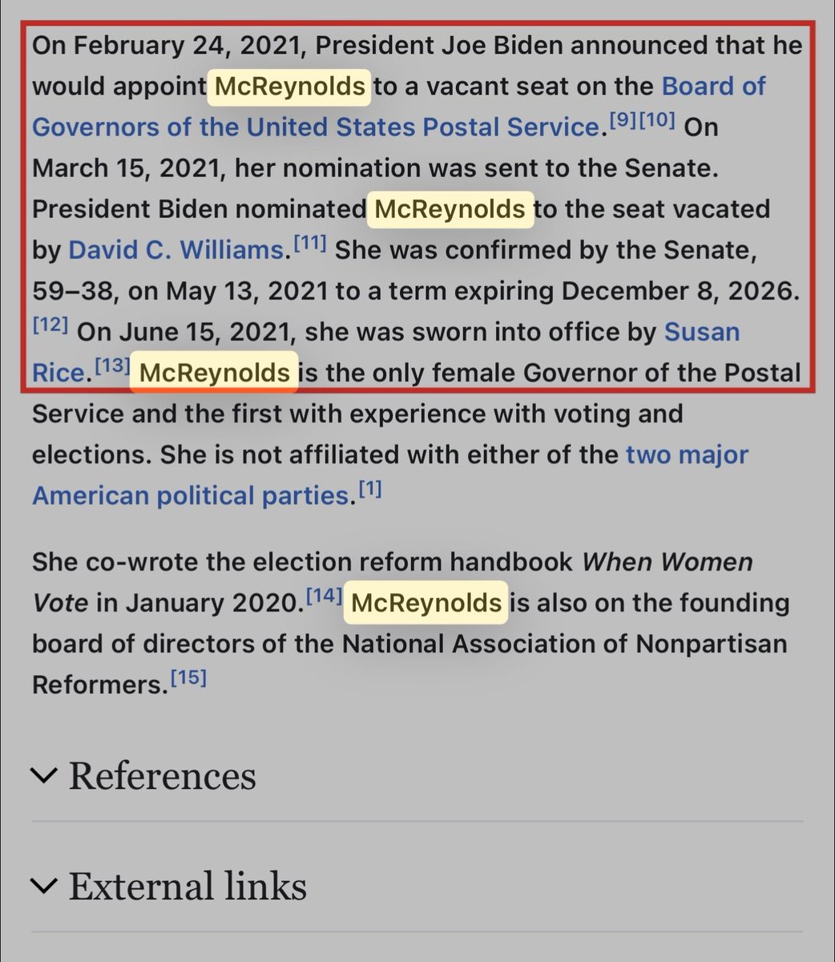Click highlighted McReynolds after 'would appoint'
This screenshot has height=962, width=835.
(290, 87)
